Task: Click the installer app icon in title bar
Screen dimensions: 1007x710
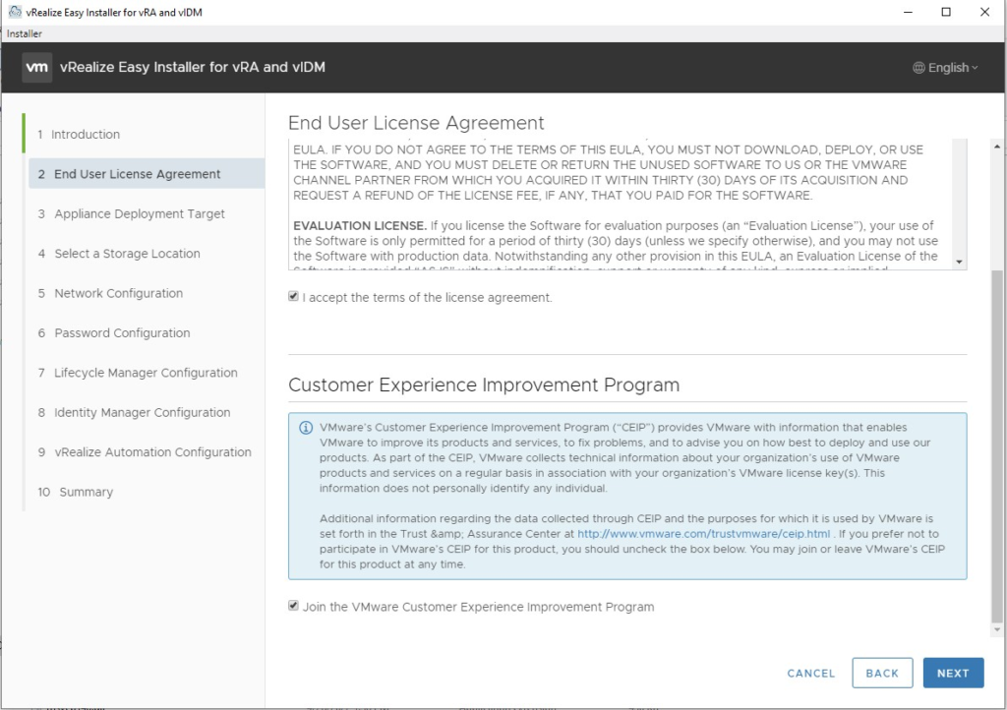Action: [x=14, y=12]
